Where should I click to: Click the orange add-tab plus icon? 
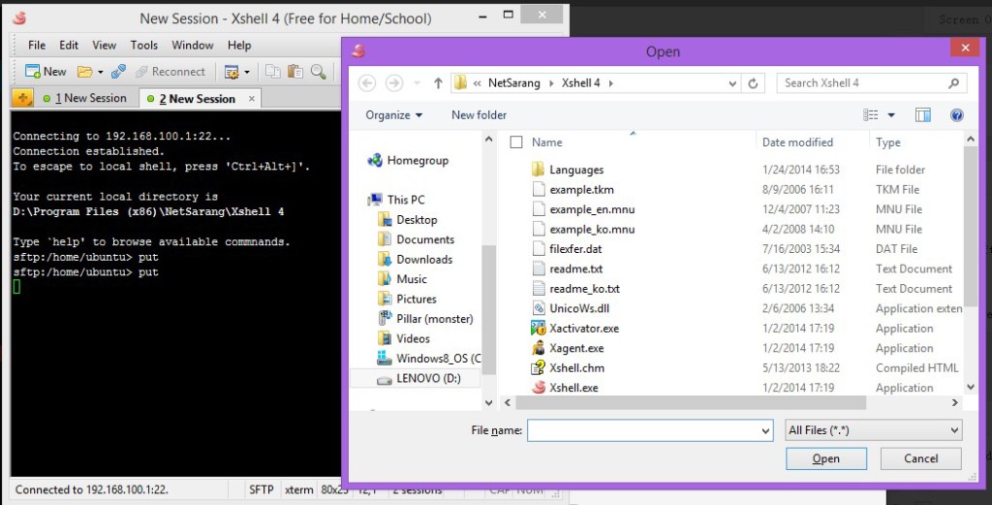23,98
